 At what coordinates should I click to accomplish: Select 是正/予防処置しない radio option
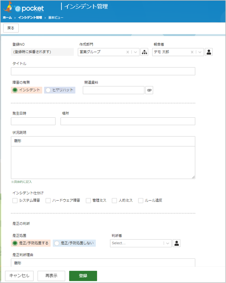[x=57, y=243]
